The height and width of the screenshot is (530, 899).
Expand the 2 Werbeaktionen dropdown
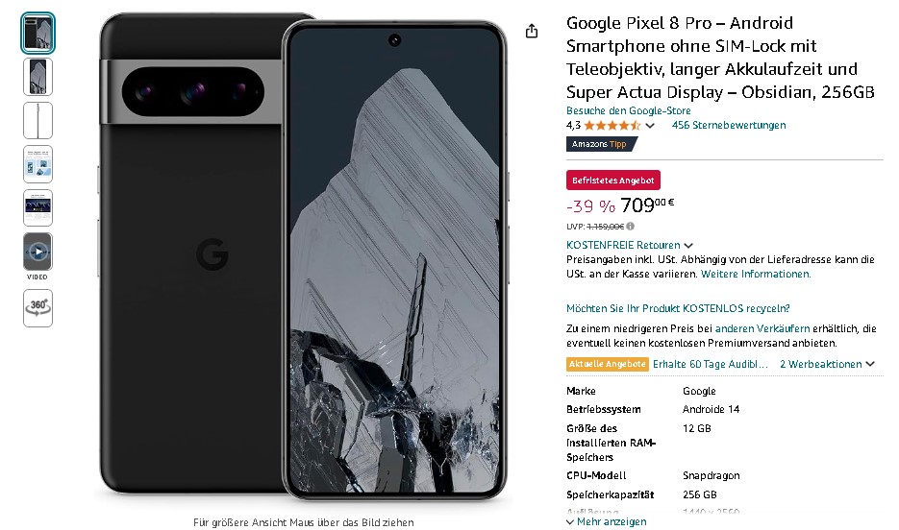coord(827,364)
